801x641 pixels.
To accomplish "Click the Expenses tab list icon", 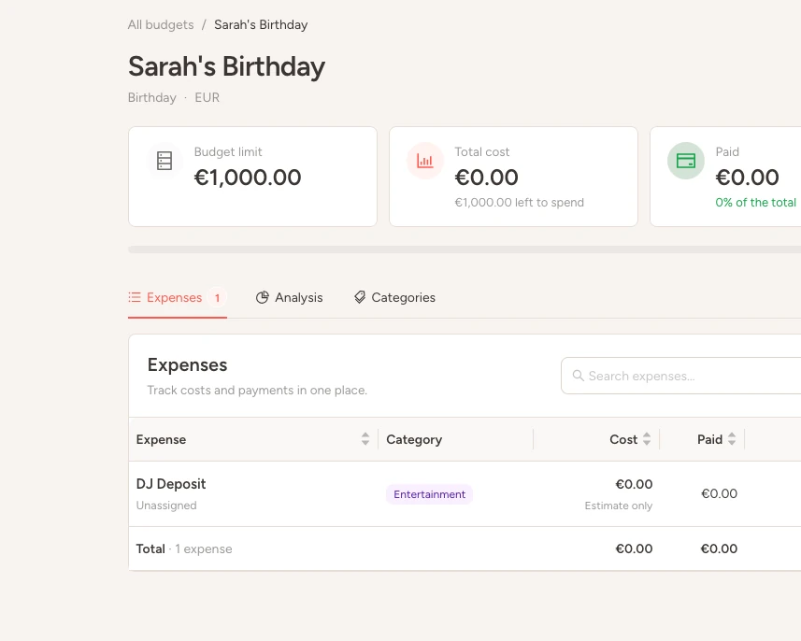I will pos(135,297).
